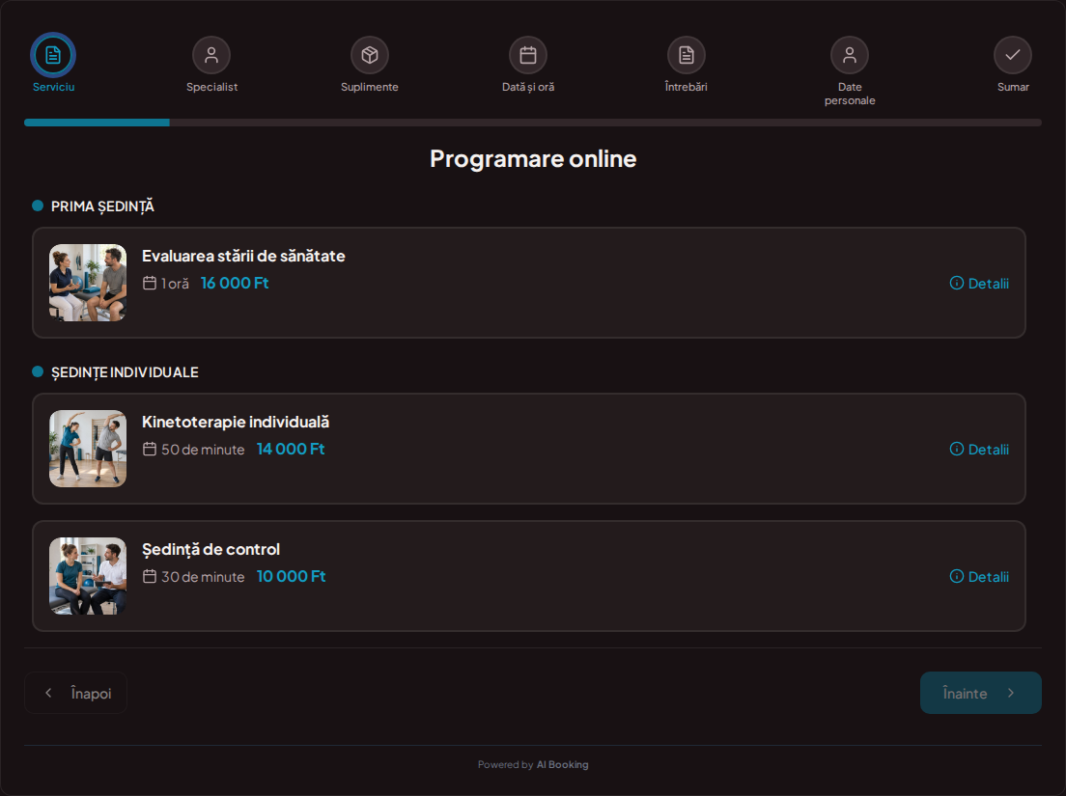The image size is (1066, 796).
Task: Select the Serviciu step icon
Action: 53,55
